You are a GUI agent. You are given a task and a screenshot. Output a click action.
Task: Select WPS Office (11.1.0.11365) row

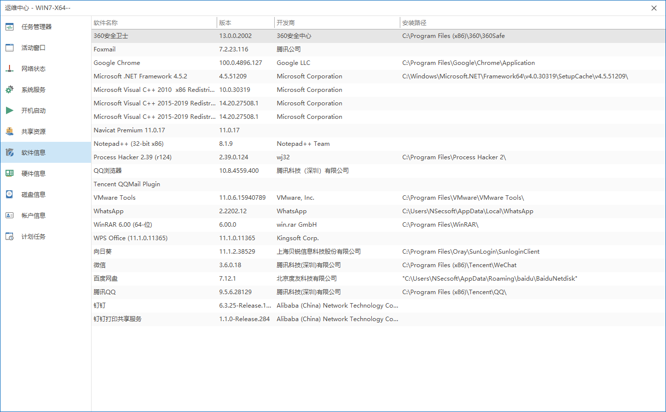point(378,238)
